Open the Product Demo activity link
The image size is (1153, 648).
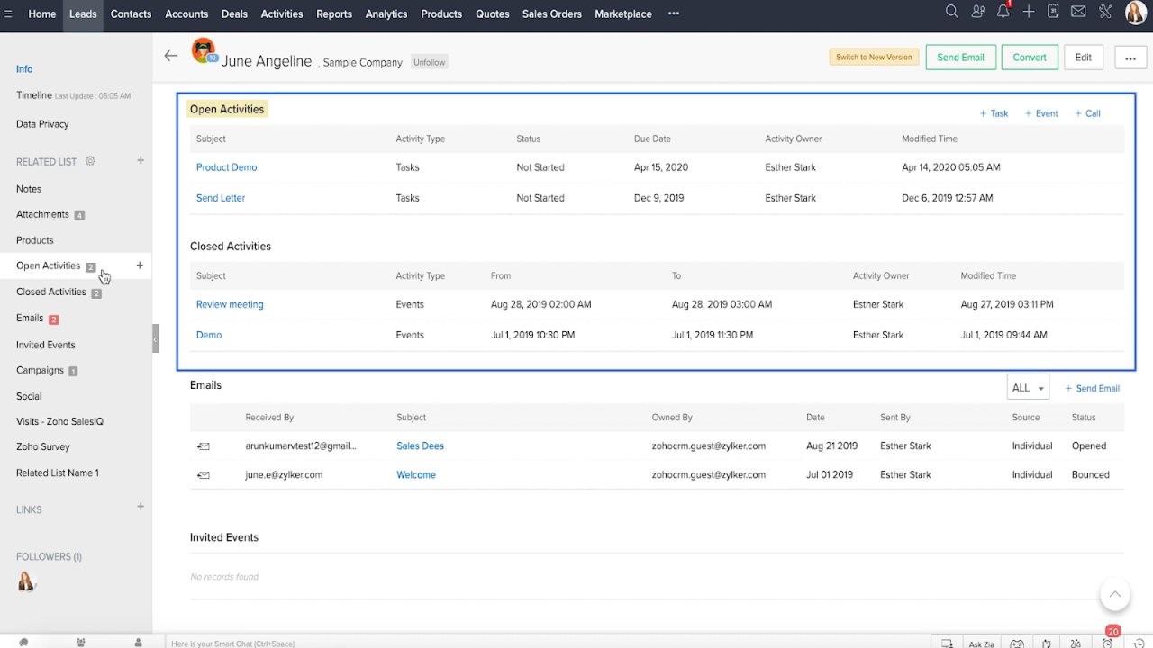tap(226, 167)
